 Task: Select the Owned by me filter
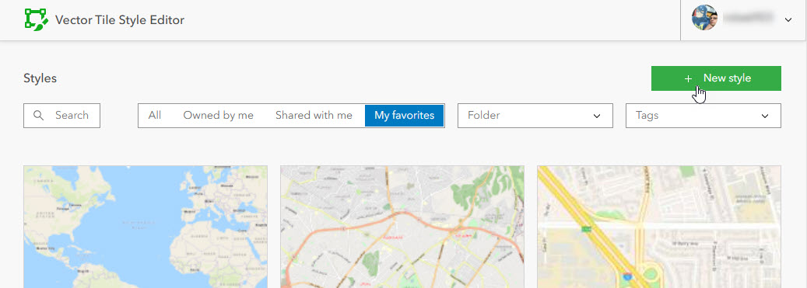218,116
